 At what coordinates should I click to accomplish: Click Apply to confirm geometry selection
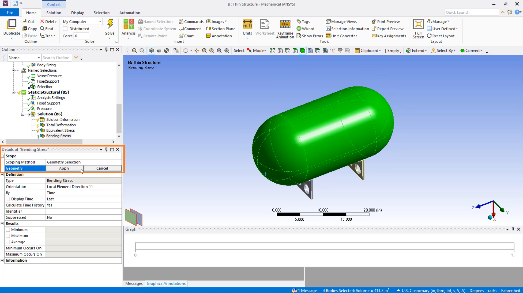64,168
